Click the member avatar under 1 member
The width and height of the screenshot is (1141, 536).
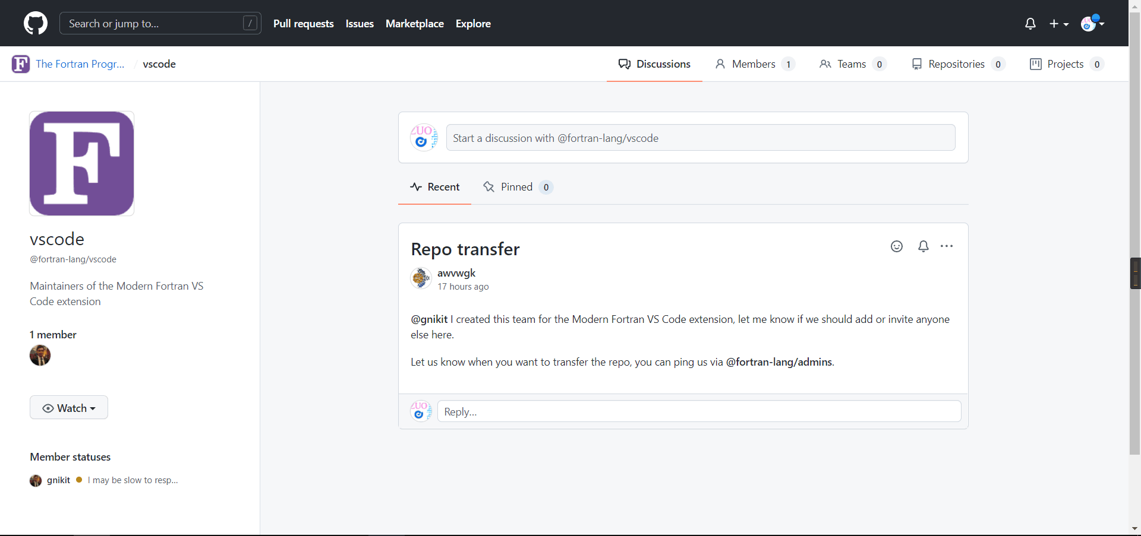[40, 356]
